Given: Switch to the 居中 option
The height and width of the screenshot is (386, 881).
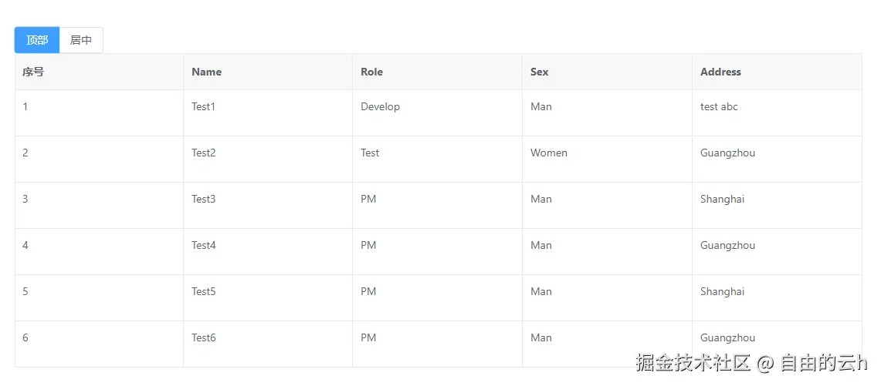Looking at the screenshot, I should [x=81, y=40].
